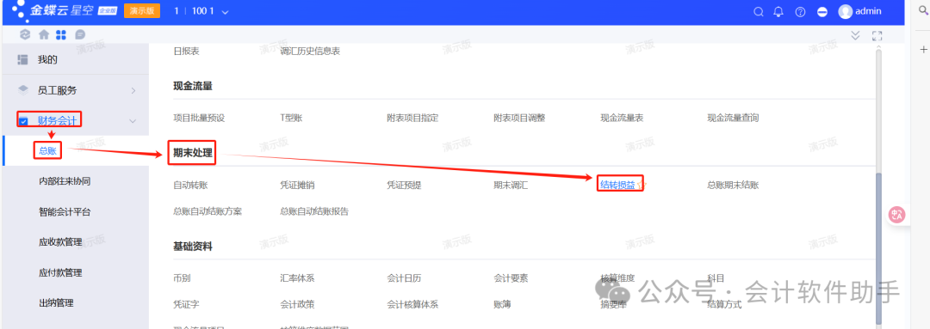
Task: Open 内部往来协同 submenu item
Action: coord(64,181)
